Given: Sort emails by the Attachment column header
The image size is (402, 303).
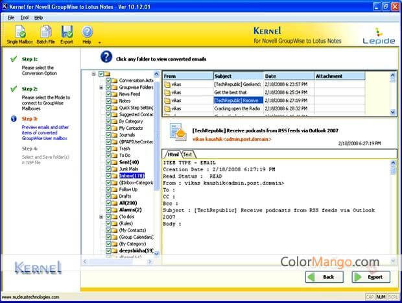Looking at the screenshot, I should 340,76.
